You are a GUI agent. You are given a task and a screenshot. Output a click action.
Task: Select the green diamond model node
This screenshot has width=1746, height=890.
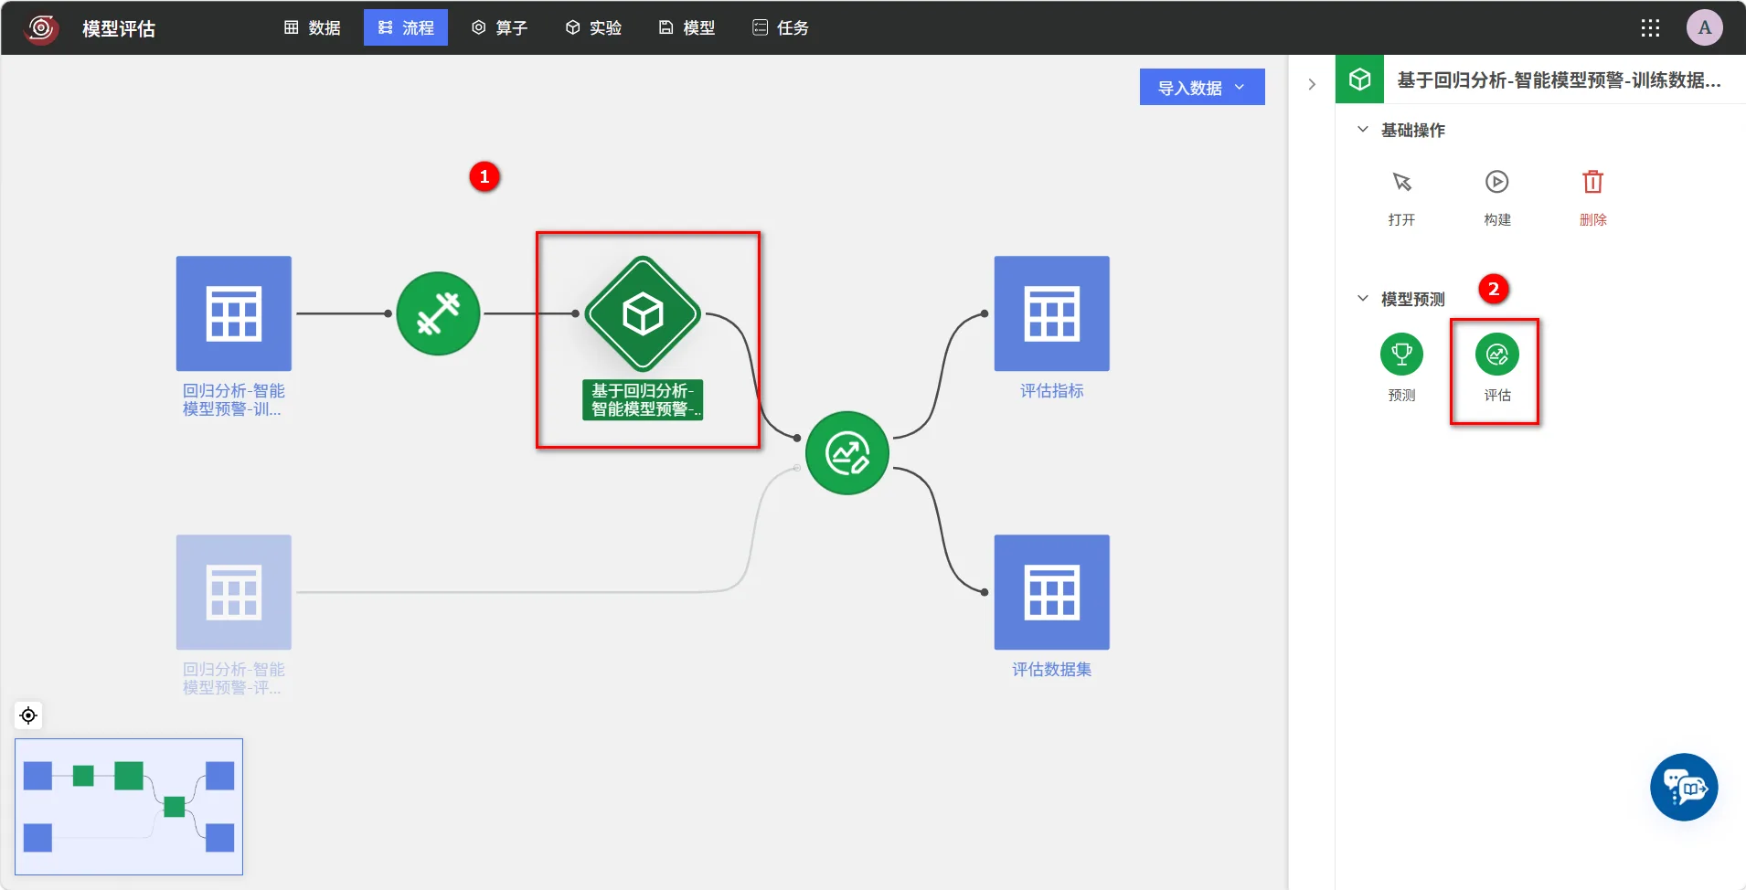click(x=643, y=313)
